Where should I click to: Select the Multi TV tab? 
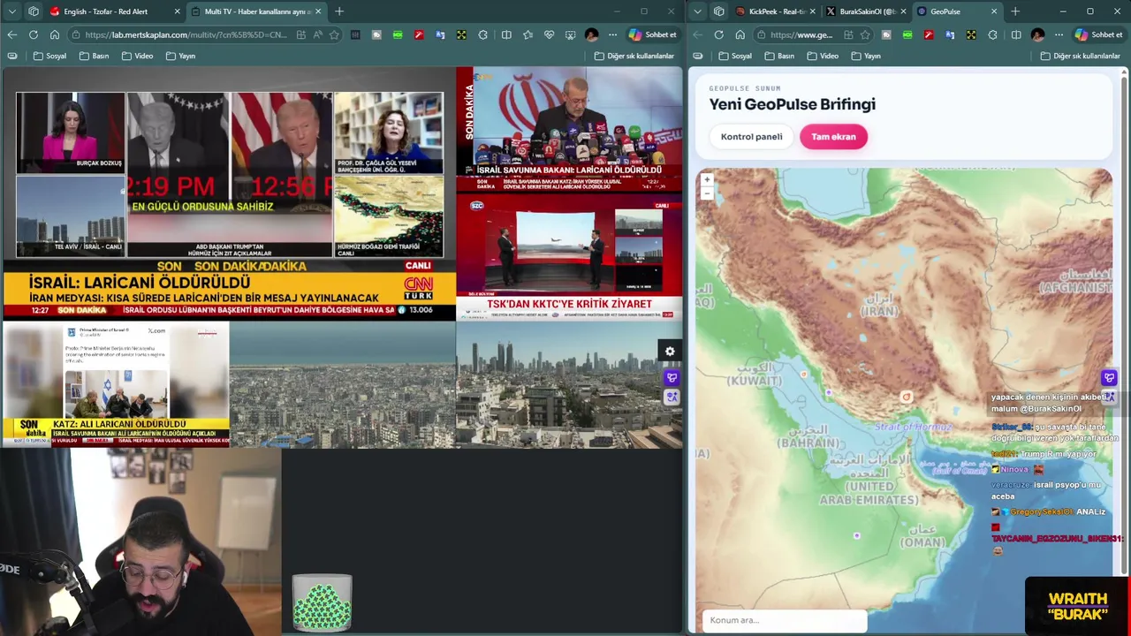click(255, 11)
